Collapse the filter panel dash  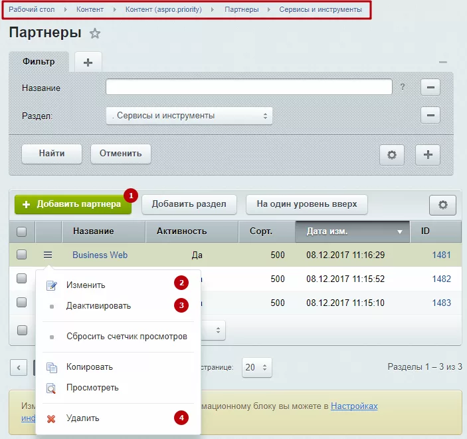tap(443, 62)
